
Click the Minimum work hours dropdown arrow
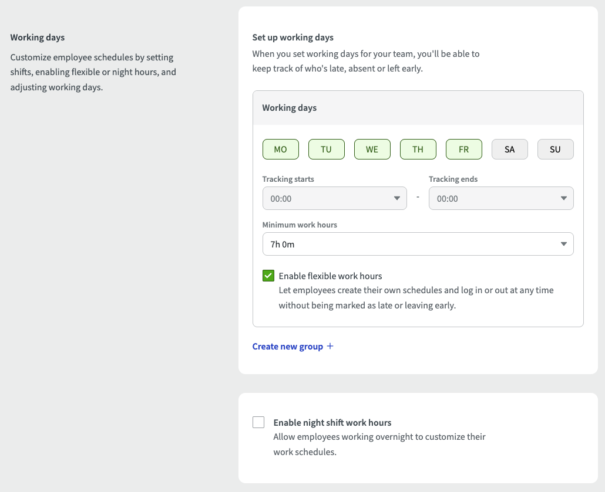click(x=563, y=244)
